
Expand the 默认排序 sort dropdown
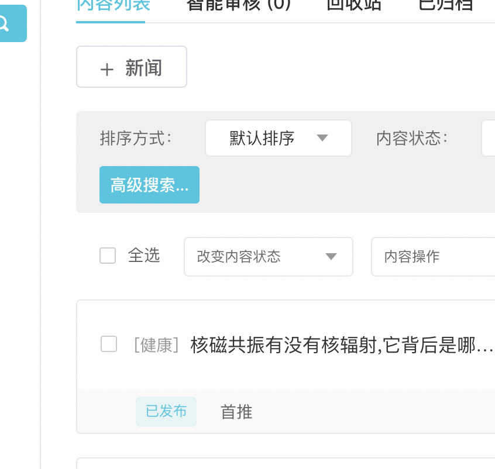pyautogui.click(x=278, y=139)
